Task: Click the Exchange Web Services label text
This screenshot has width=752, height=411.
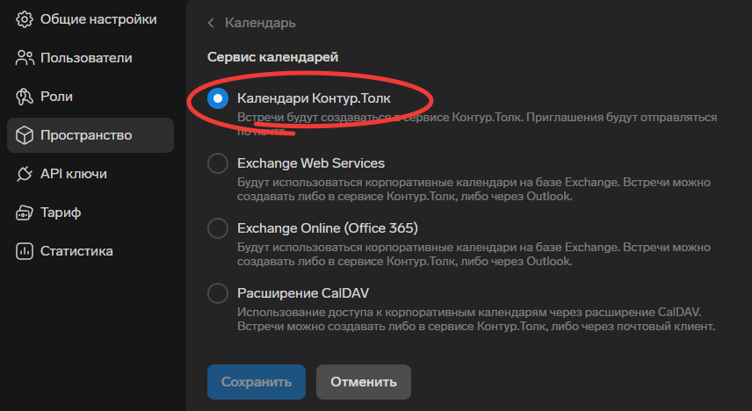Action: (311, 163)
